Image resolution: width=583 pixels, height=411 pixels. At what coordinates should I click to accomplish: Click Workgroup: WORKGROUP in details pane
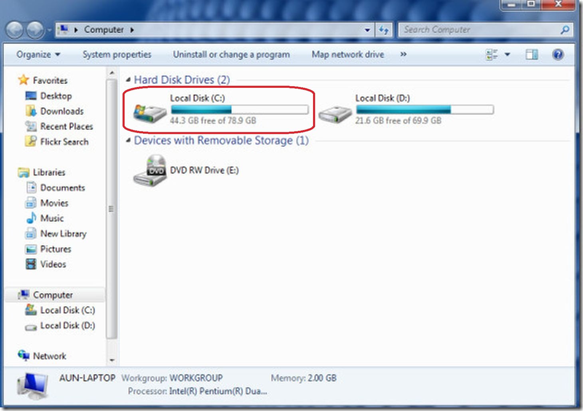tap(172, 378)
